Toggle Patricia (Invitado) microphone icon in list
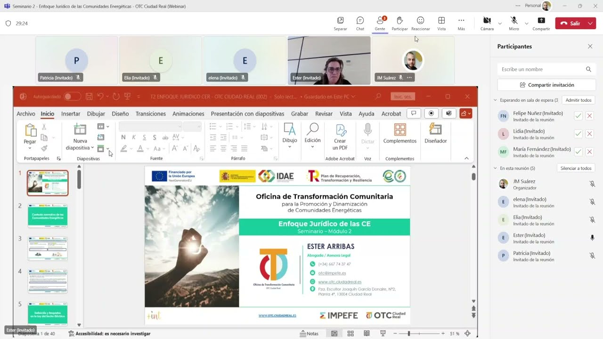 point(592,256)
